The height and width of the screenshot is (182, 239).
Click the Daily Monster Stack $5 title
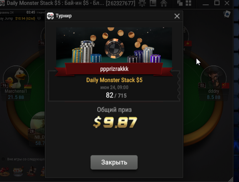tap(114, 80)
